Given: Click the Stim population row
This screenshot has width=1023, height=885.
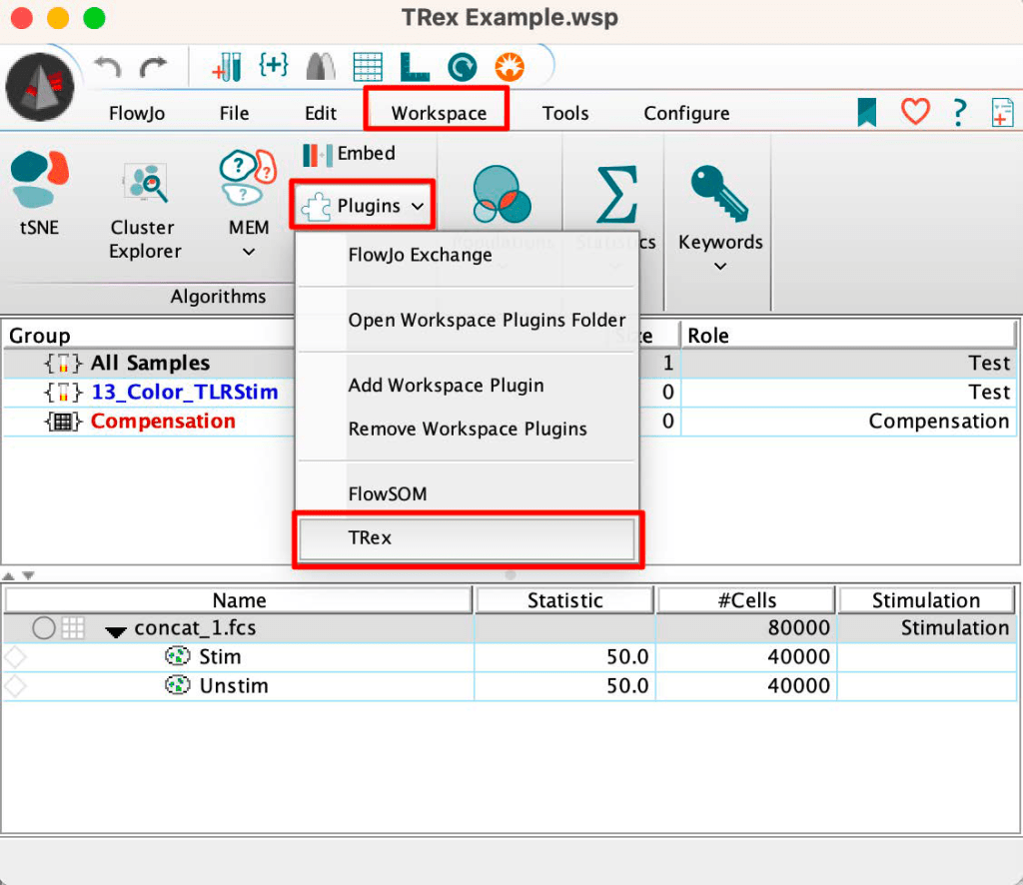Looking at the screenshot, I should pos(220,657).
